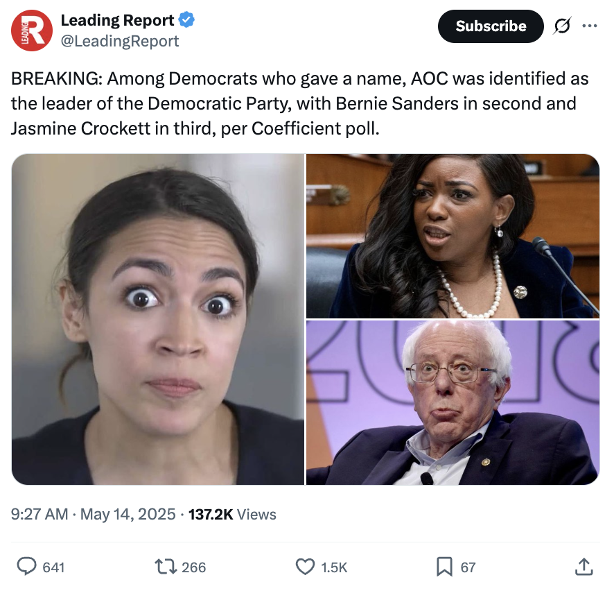Click the 1.5K likes count

[x=334, y=567]
